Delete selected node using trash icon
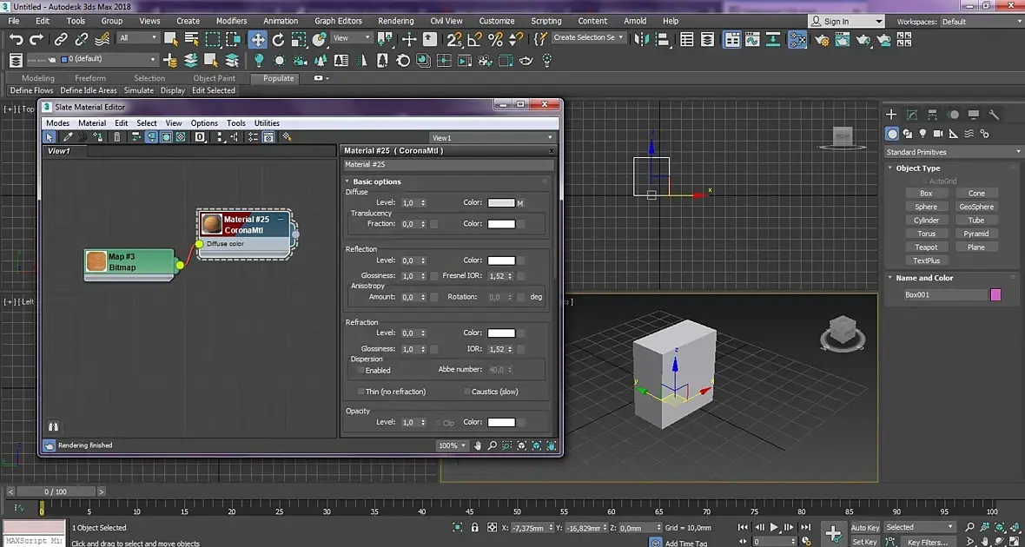 click(x=117, y=137)
